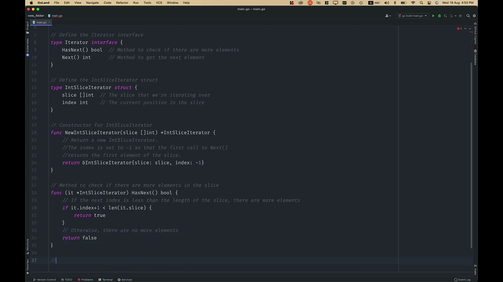Open the VCS menu

tap(159, 3)
